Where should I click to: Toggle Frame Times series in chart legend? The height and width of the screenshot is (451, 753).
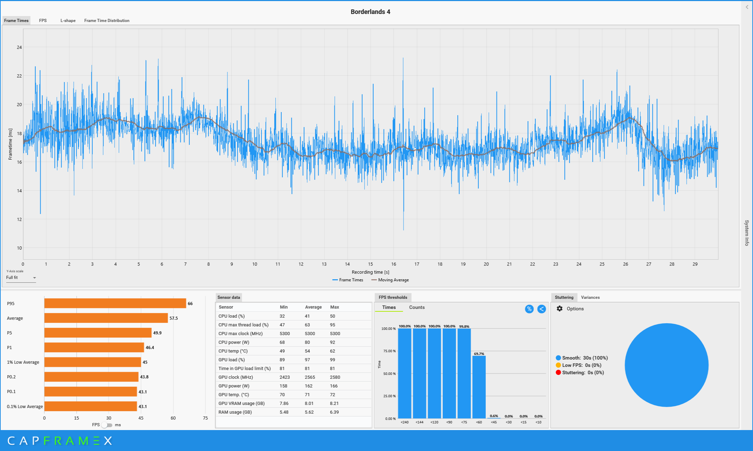348,280
